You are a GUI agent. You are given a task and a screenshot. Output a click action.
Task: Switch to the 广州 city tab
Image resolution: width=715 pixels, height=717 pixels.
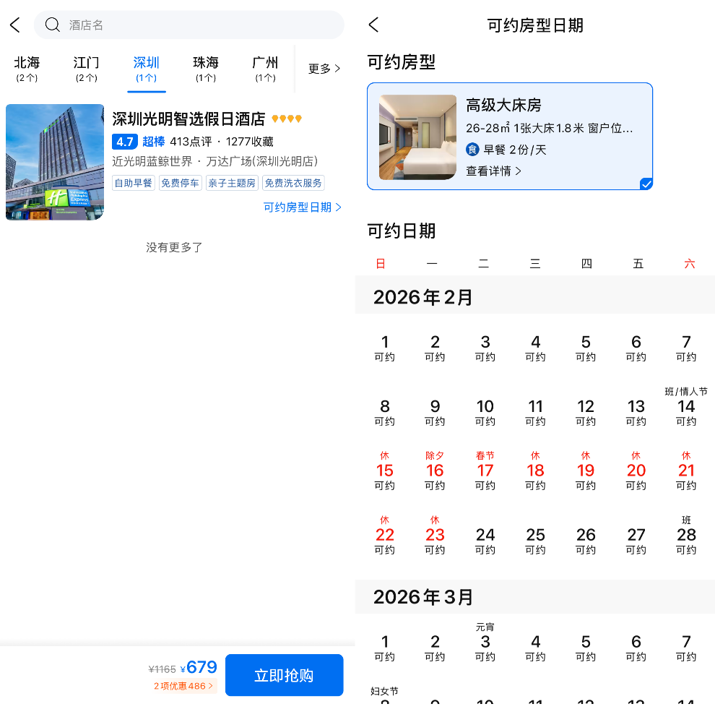point(265,68)
